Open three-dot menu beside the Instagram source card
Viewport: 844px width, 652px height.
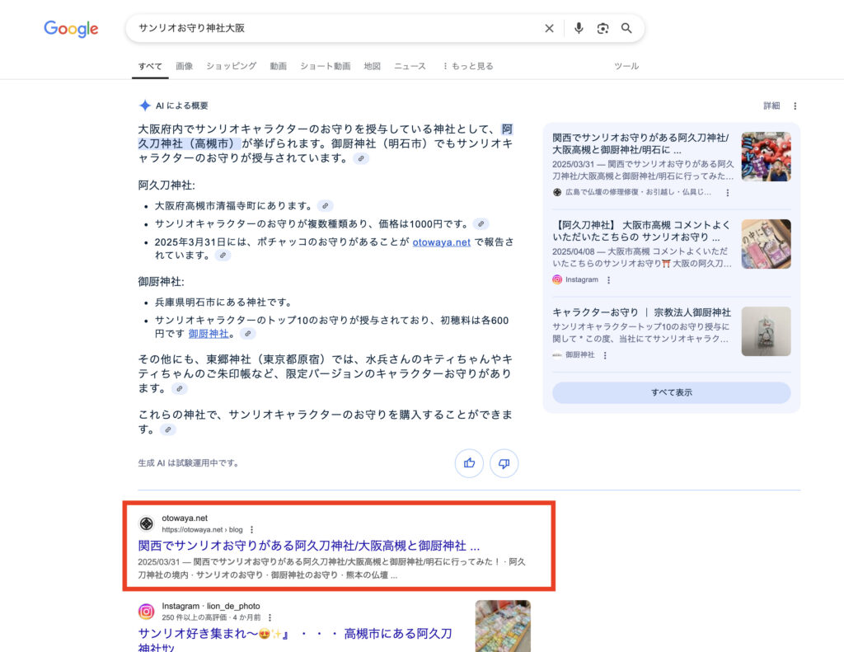point(609,280)
